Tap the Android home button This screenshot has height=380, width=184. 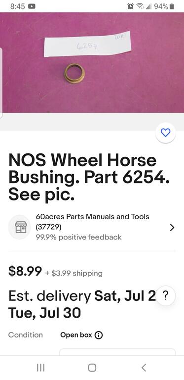[92, 368]
